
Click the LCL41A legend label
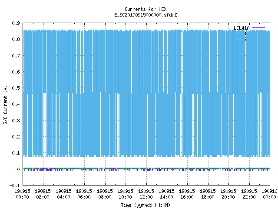pos(242,28)
